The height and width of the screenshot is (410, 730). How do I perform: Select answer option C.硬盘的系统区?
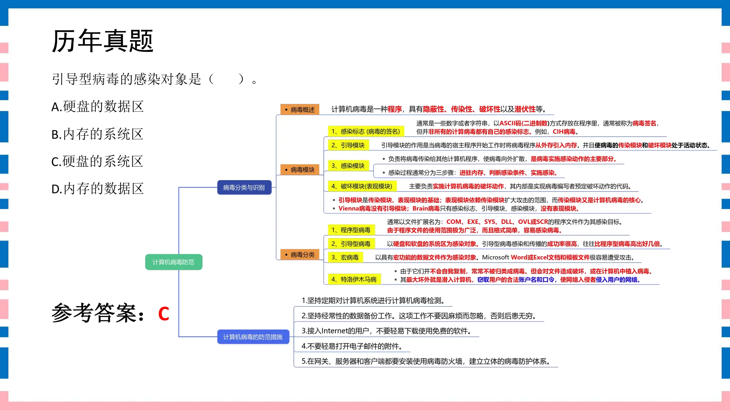[x=97, y=162]
